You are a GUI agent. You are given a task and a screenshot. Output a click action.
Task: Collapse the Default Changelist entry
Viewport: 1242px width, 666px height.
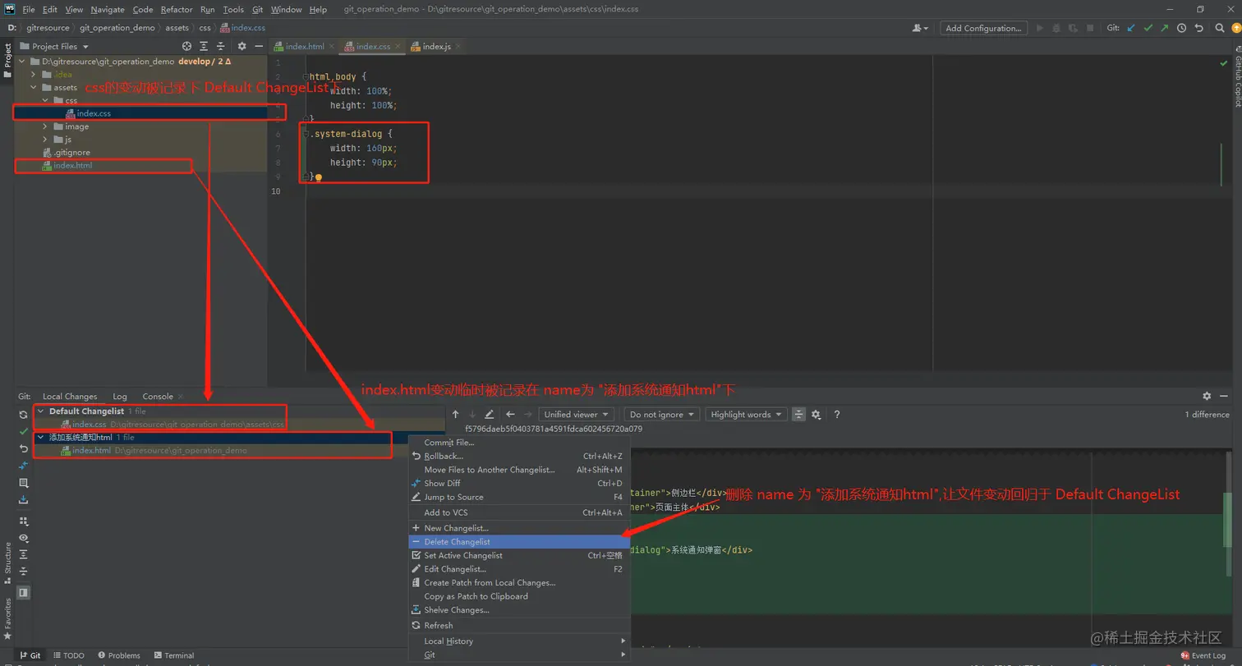point(39,411)
